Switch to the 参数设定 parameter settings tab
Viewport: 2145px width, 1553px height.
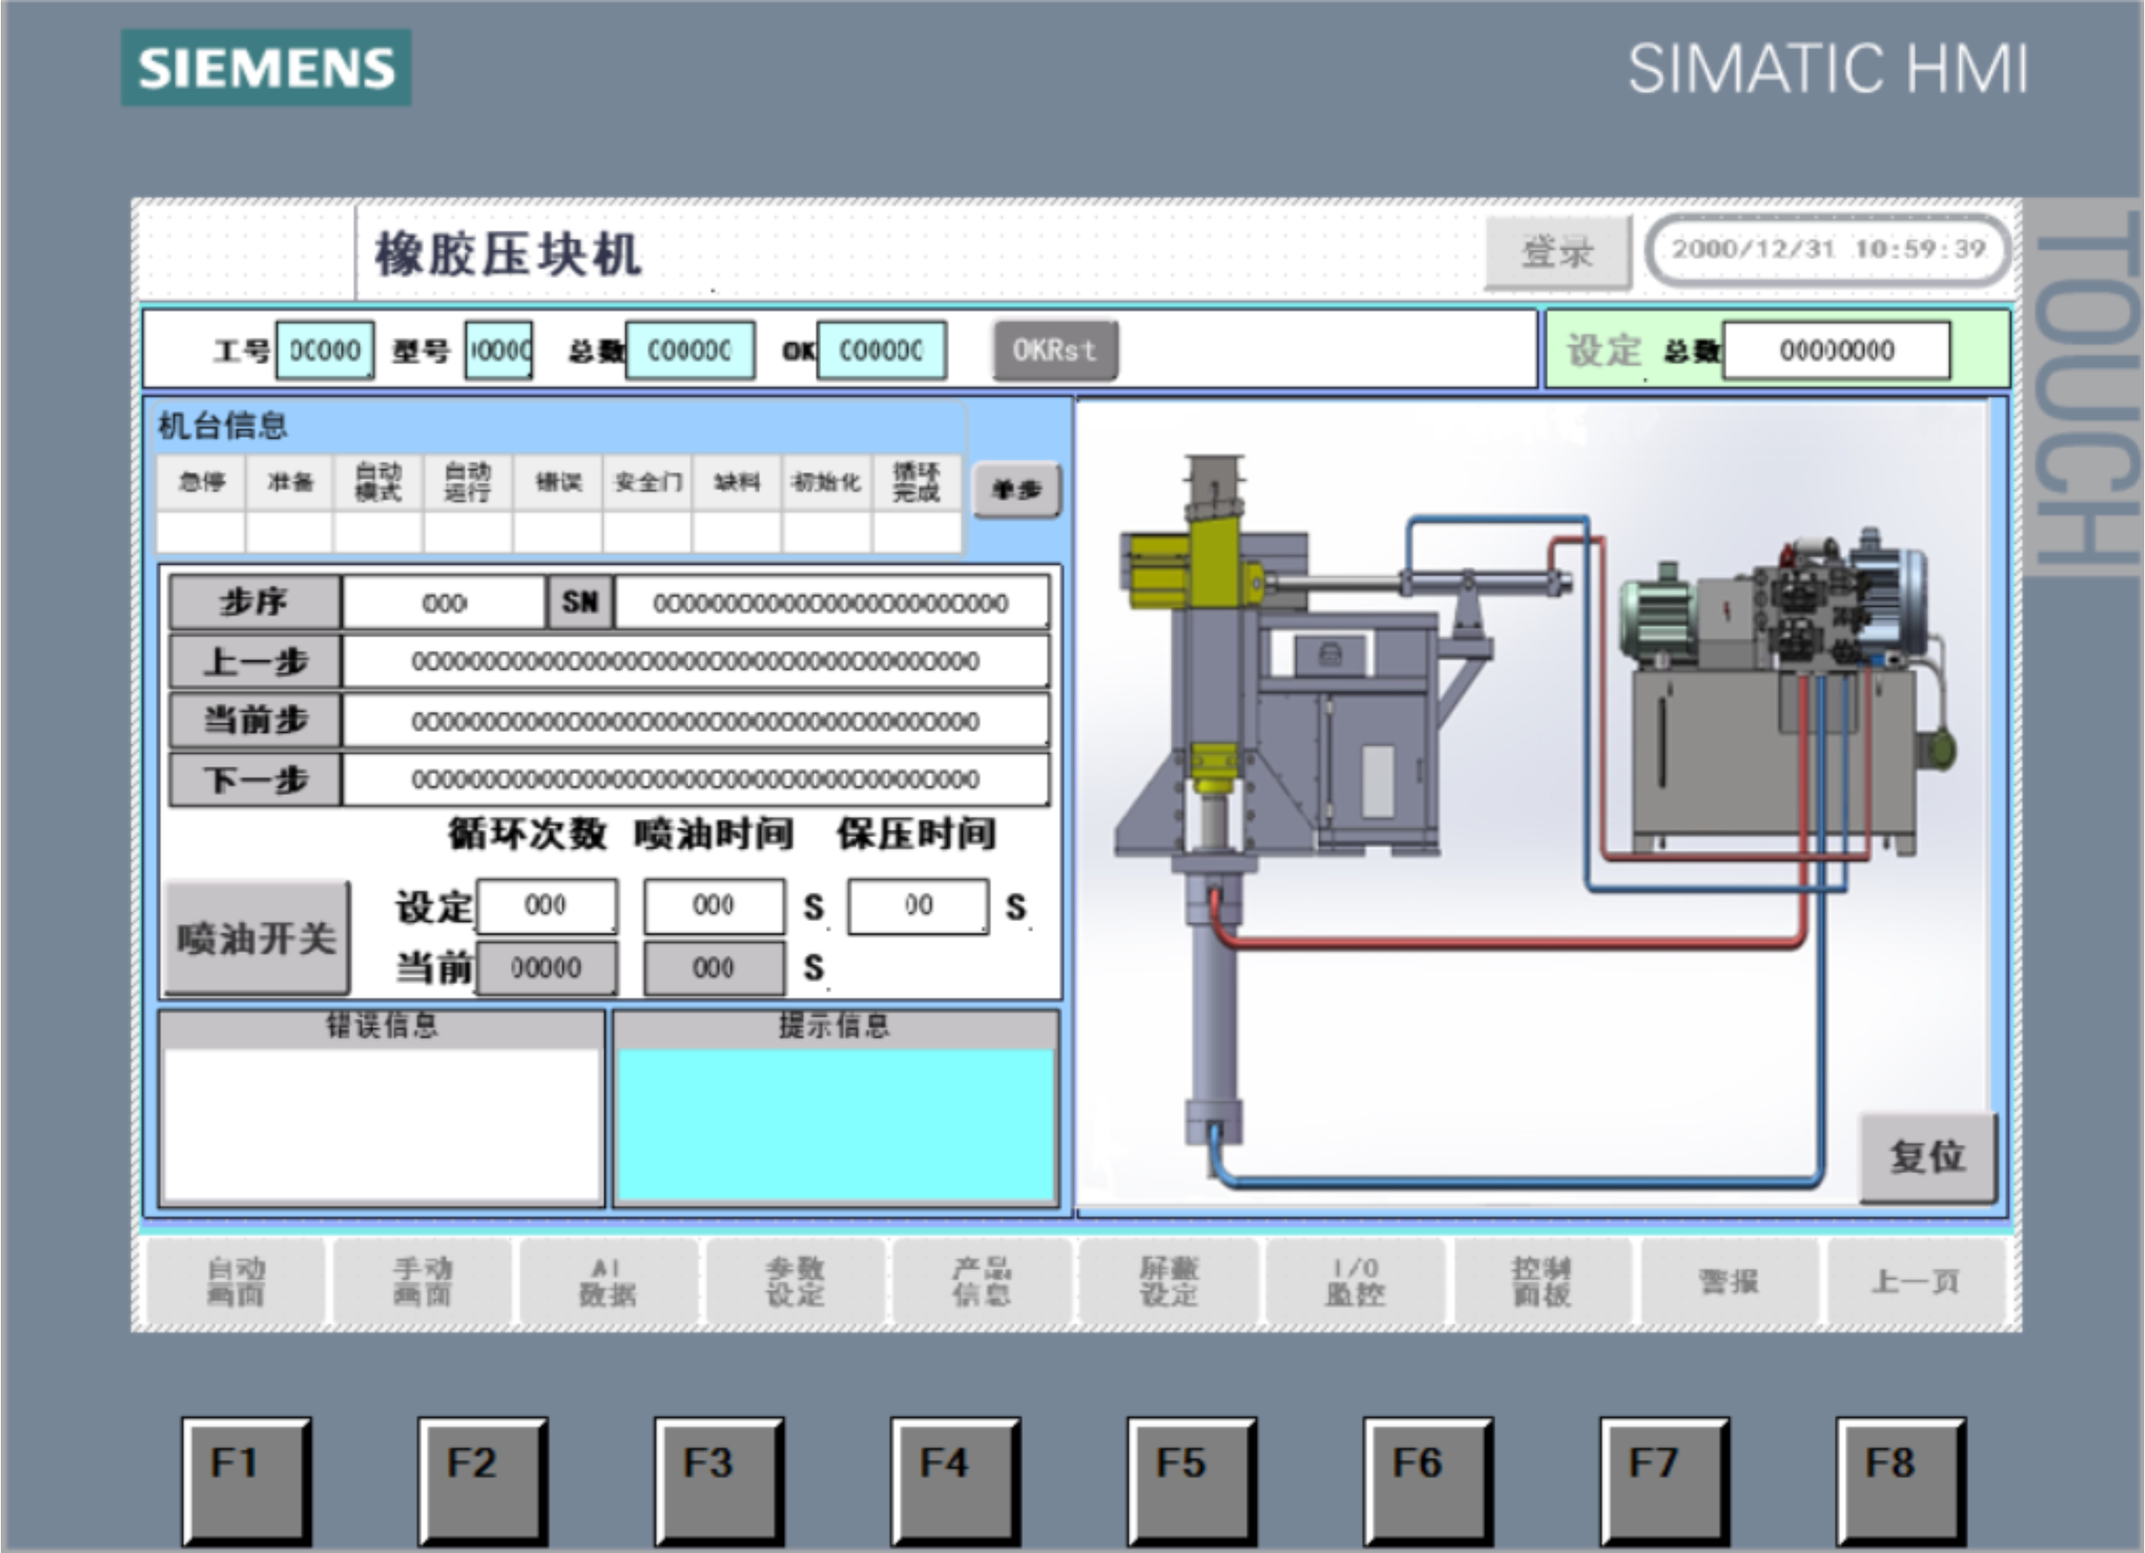click(x=795, y=1282)
